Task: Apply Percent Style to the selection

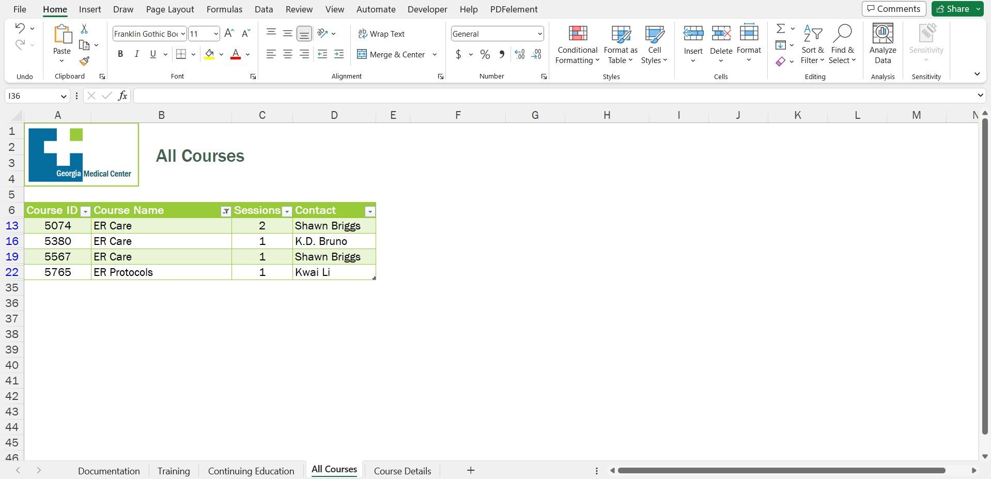Action: click(485, 54)
